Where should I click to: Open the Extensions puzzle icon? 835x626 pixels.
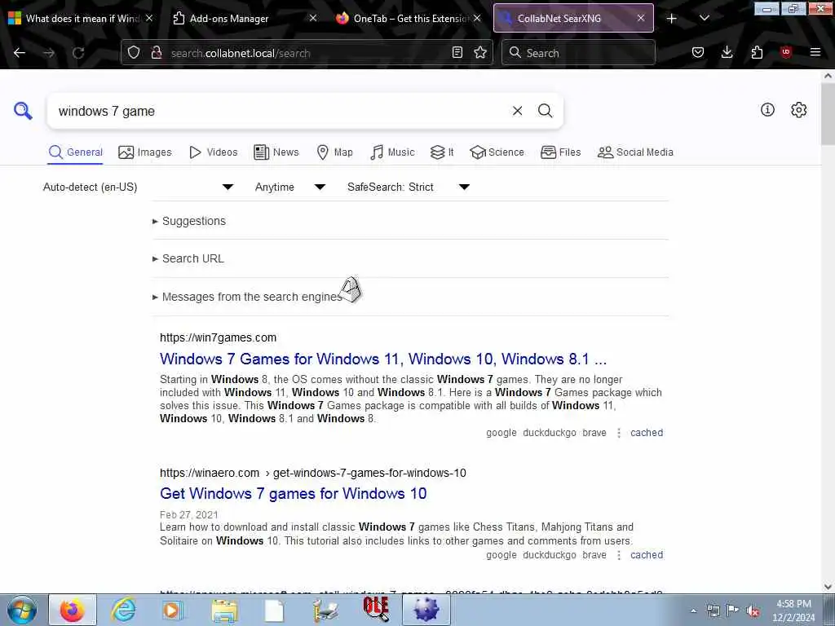point(757,53)
